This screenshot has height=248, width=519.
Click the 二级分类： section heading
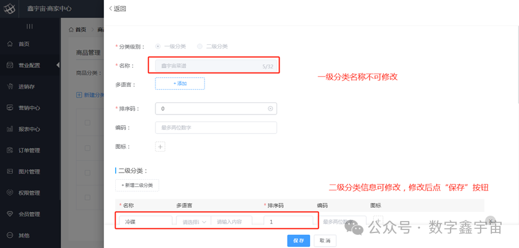tap(133, 171)
